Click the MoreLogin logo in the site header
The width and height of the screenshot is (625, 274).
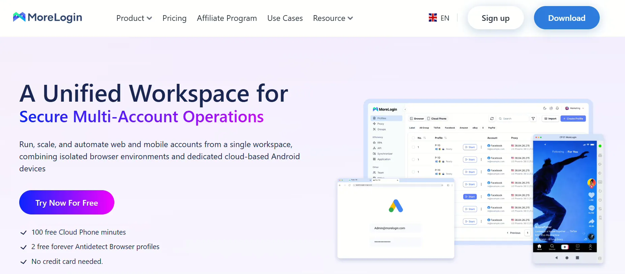point(48,17)
